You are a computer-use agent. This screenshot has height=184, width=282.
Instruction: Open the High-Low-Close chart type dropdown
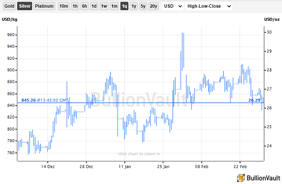tap(209, 6)
